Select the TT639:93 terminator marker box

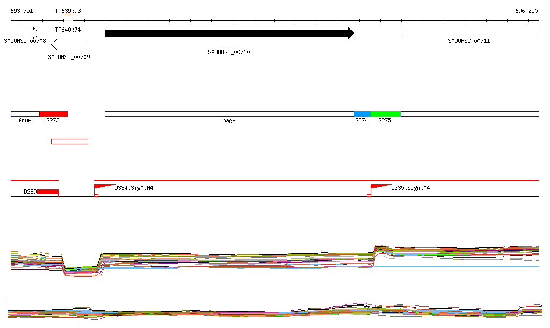click(x=68, y=18)
